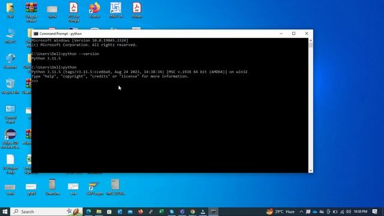Open the weather widget showing 29°C Haze
384x216 pixels.
[280, 212]
